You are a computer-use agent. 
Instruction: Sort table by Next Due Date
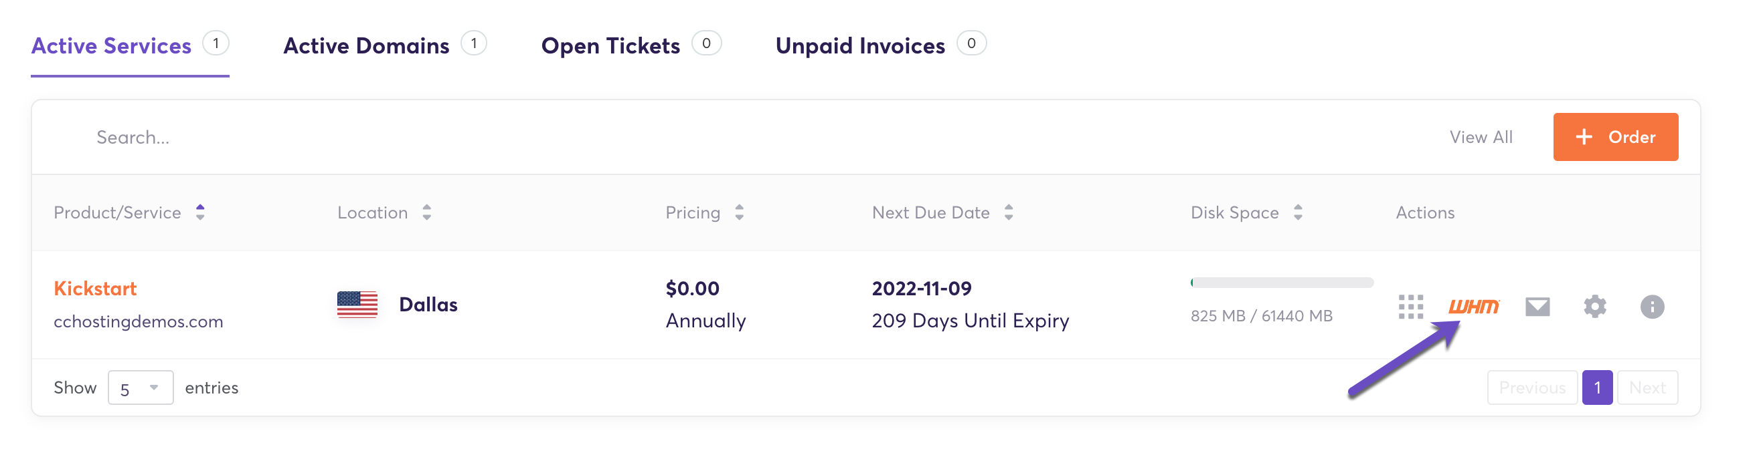point(1008,212)
